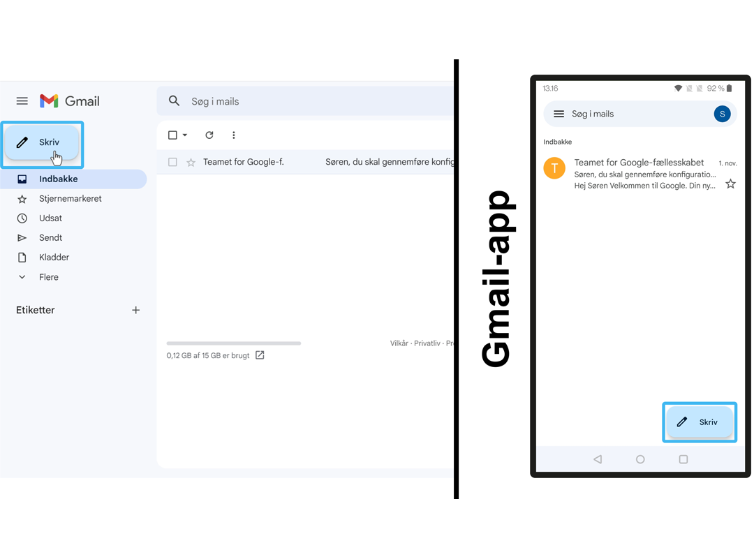754x536 pixels.
Task: Click the '0,12 GB af 15 GB er brugt' text
Action: (x=208, y=356)
